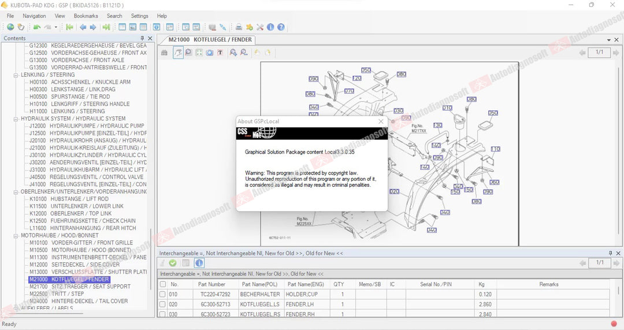Collapse the OBERLENKER/UNTERLENKER tree node

(16, 192)
